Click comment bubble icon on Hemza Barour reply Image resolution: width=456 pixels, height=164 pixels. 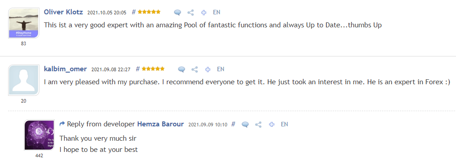[245, 125]
